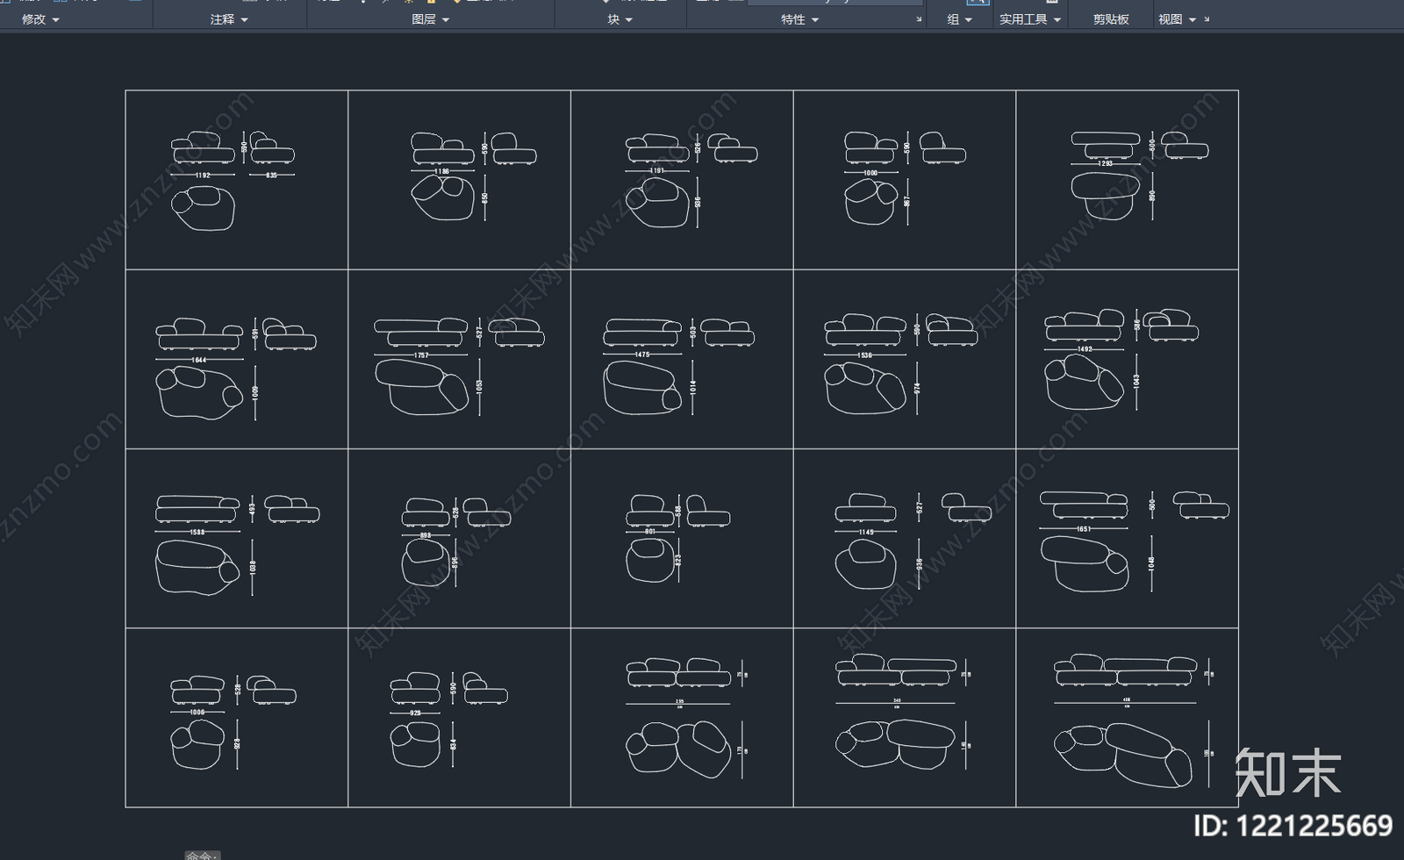Select the 1644 dimension text

[199, 360]
